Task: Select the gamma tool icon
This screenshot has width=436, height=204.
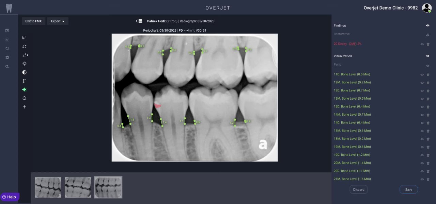Action: click(x=24, y=81)
